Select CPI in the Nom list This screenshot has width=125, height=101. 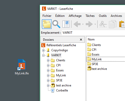pyautogui.click(x=94, y=50)
